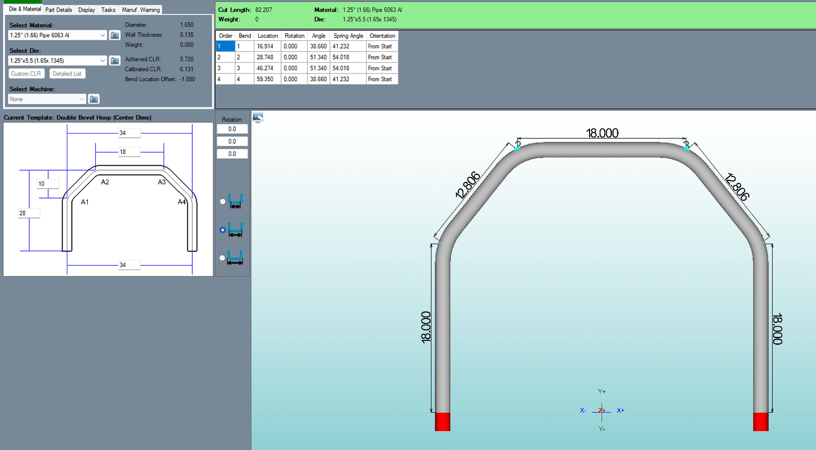The image size is (816, 450).
Task: Expand the Select Die dropdown
Action: tap(103, 61)
